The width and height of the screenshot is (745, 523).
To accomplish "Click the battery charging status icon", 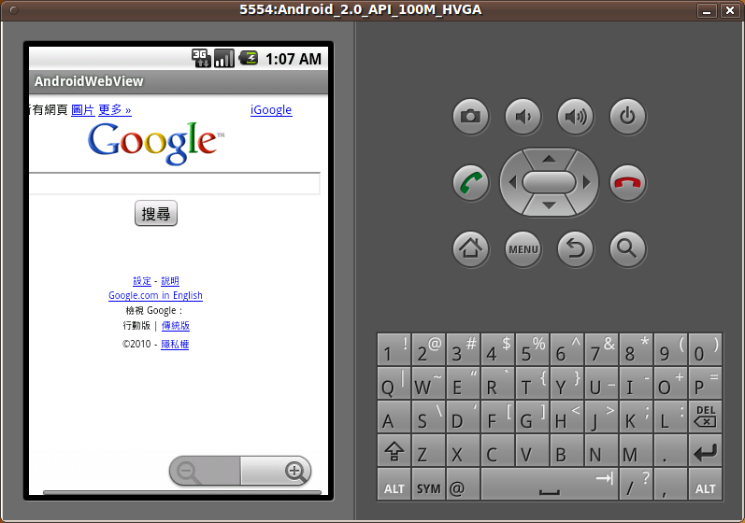I will [248, 59].
